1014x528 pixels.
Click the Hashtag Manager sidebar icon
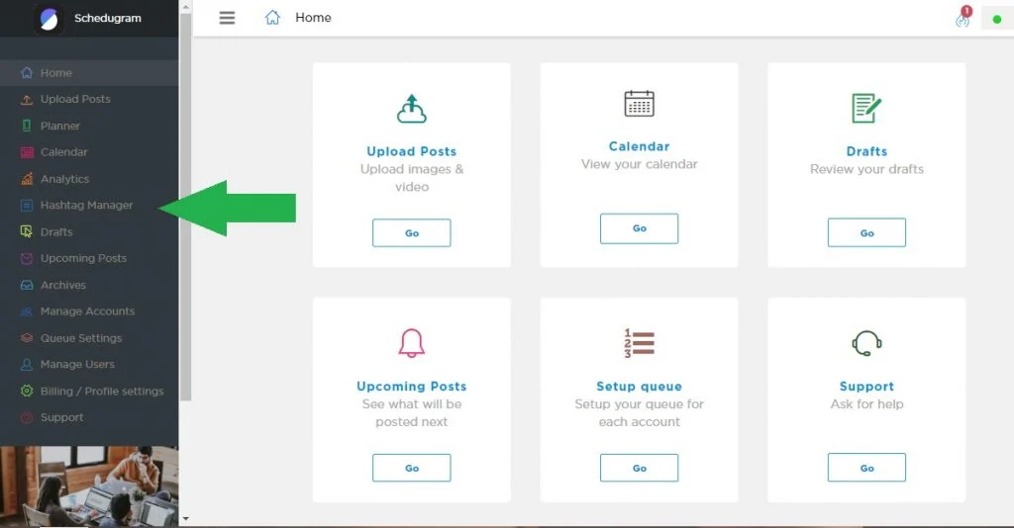coord(27,206)
